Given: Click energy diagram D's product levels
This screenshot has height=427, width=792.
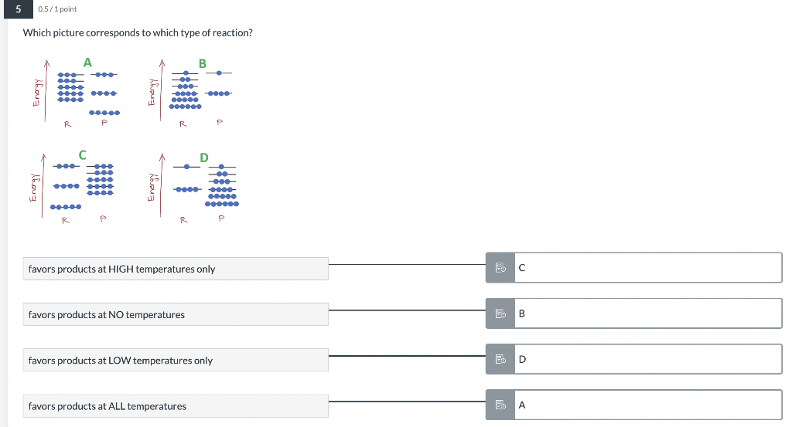Looking at the screenshot, I should 223,187.
